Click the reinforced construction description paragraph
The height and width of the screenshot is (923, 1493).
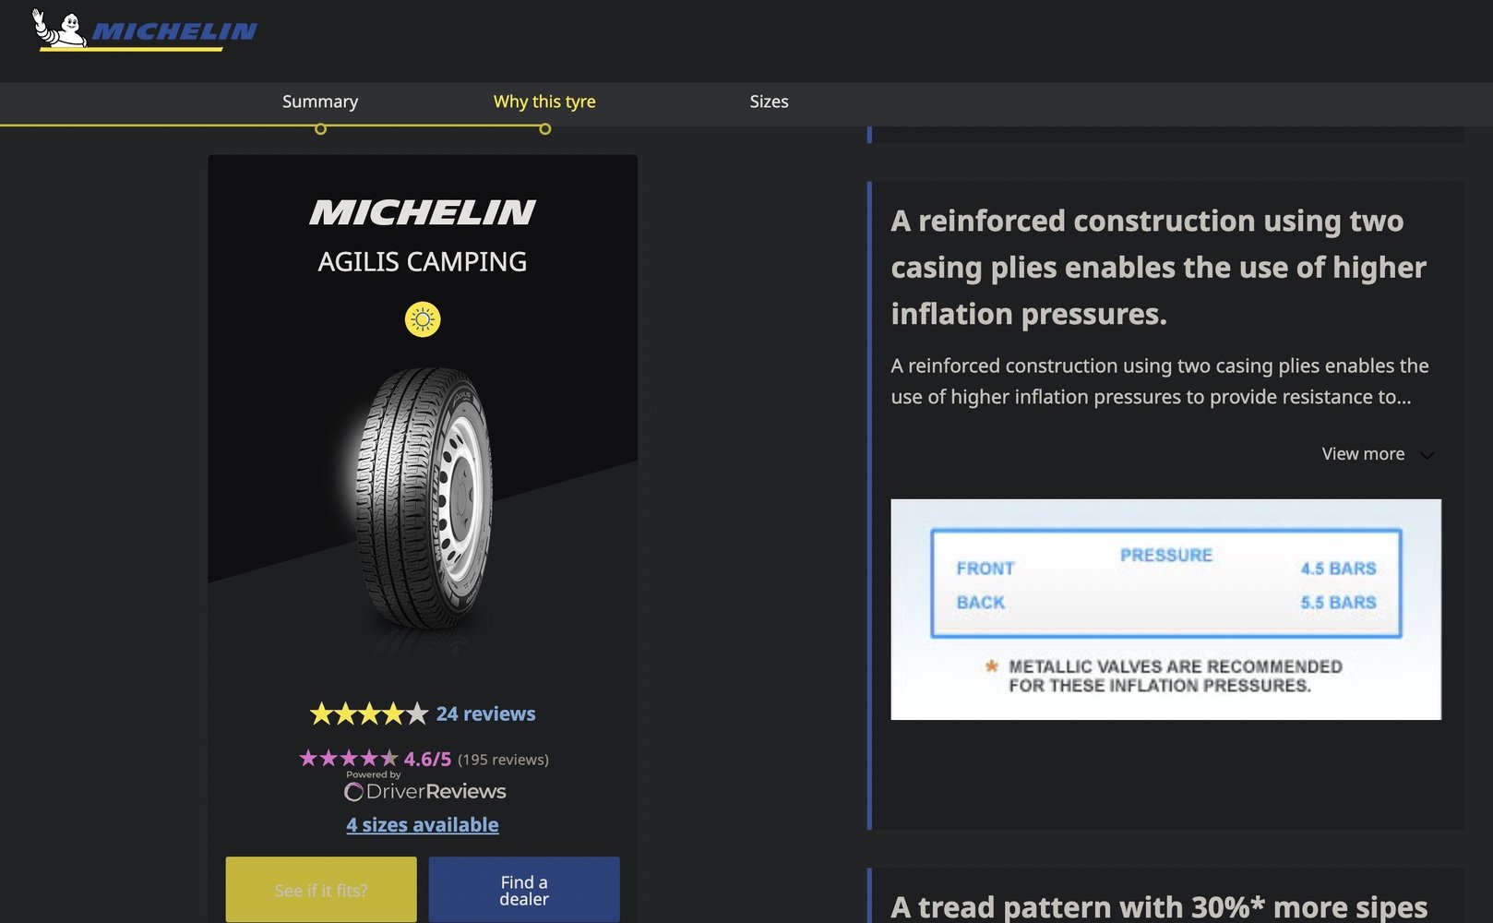1160,381
